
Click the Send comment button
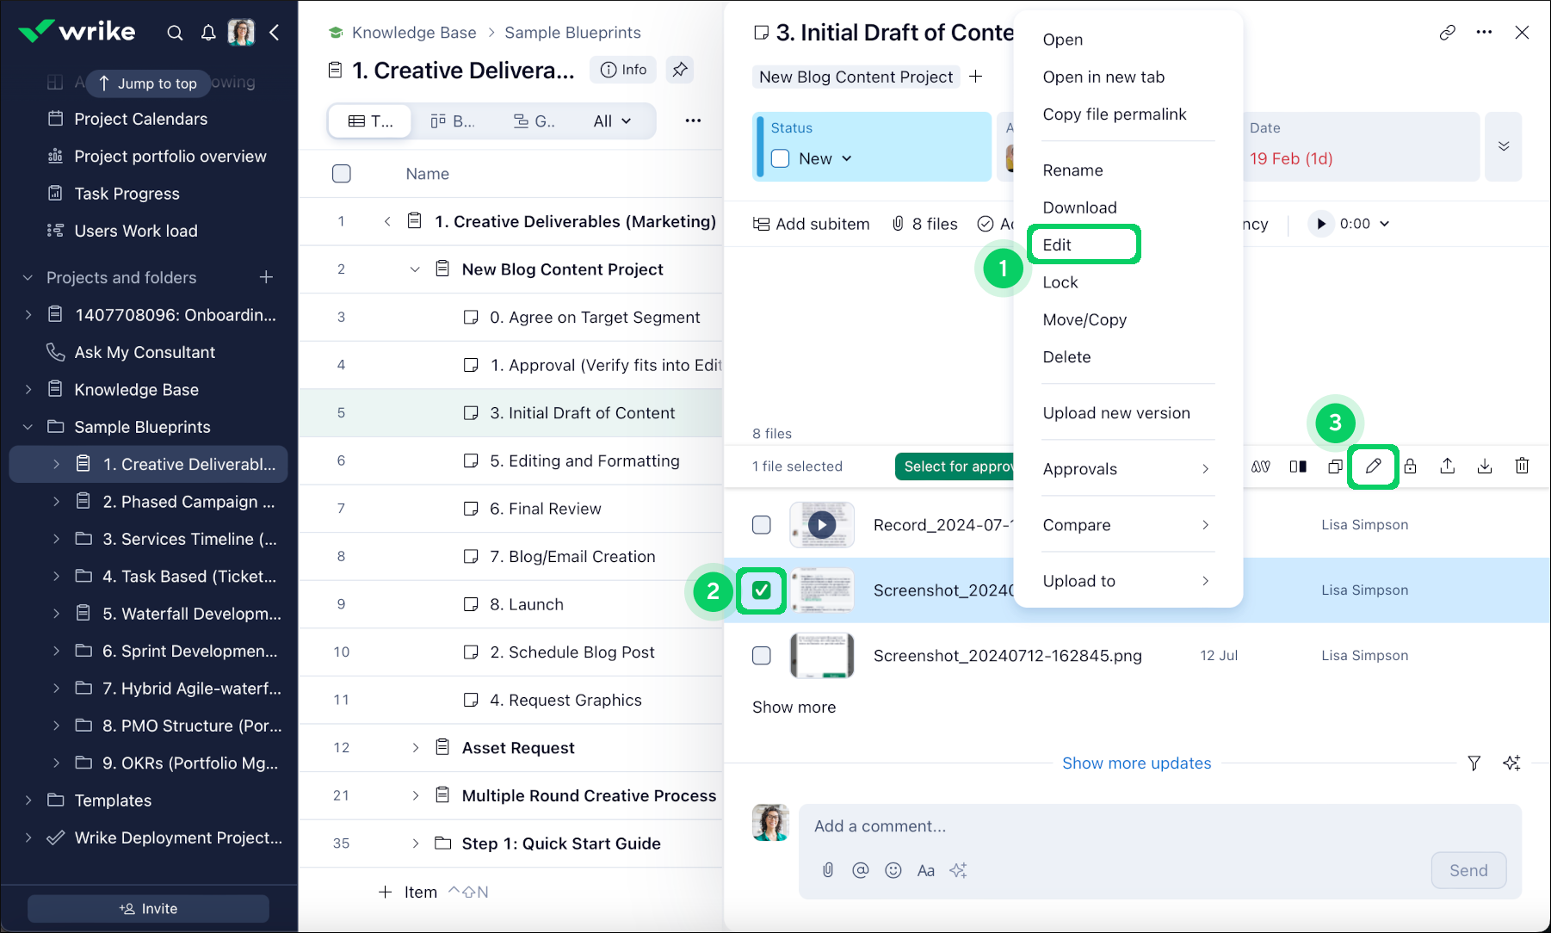(x=1468, y=870)
